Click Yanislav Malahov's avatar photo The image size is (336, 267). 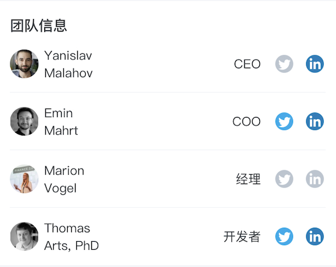coord(24,64)
